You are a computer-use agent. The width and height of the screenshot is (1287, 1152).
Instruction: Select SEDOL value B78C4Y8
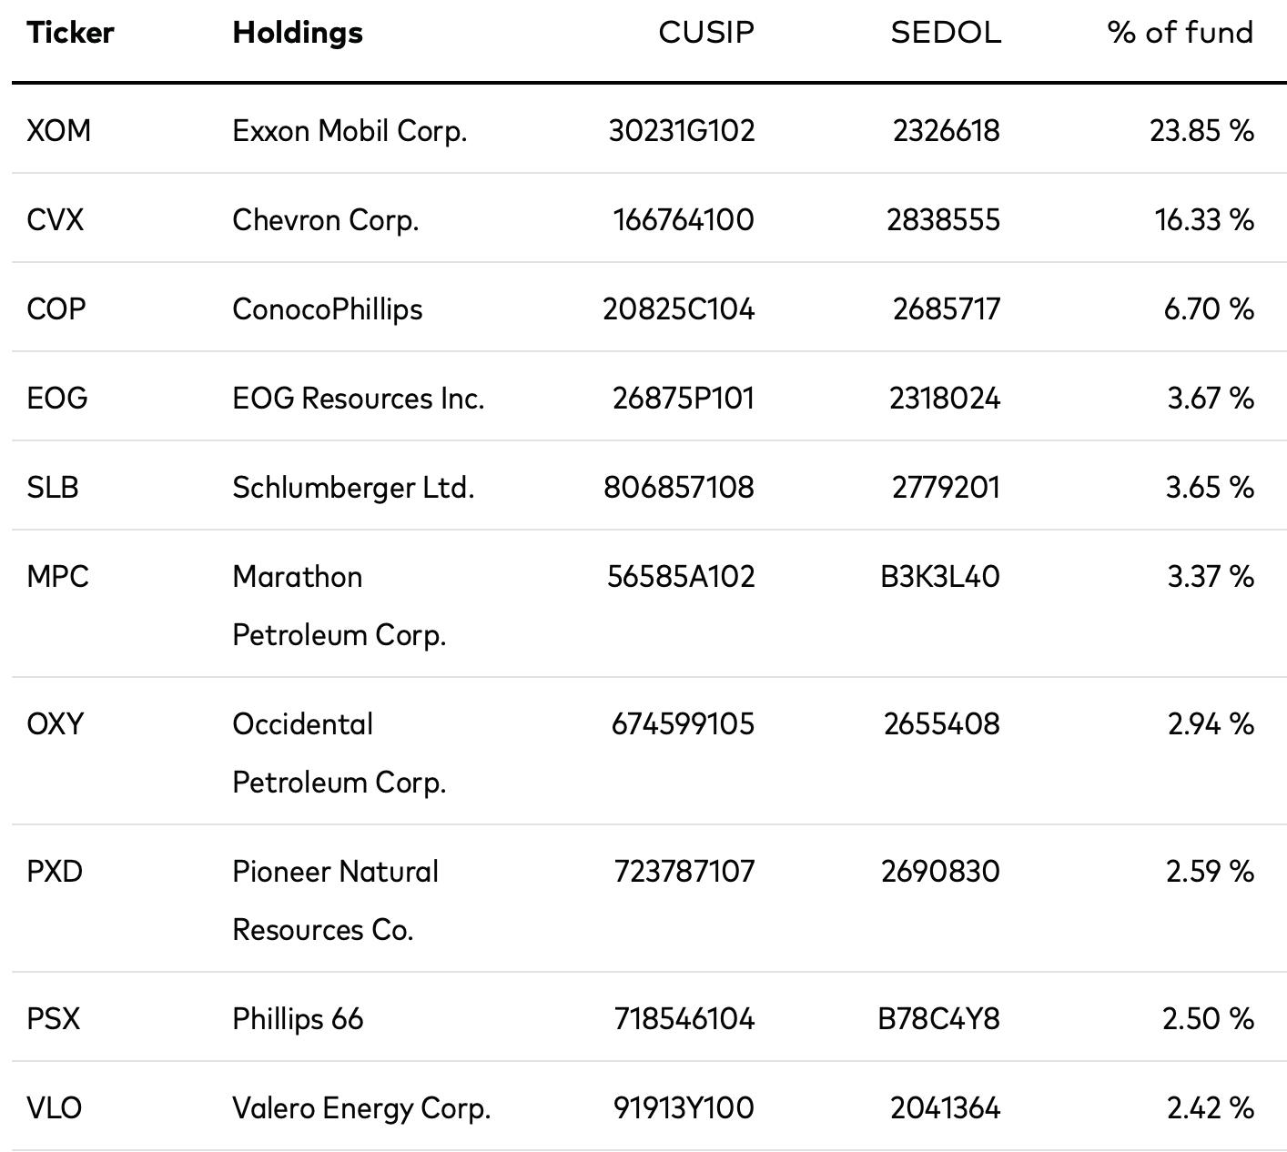[x=938, y=1019]
